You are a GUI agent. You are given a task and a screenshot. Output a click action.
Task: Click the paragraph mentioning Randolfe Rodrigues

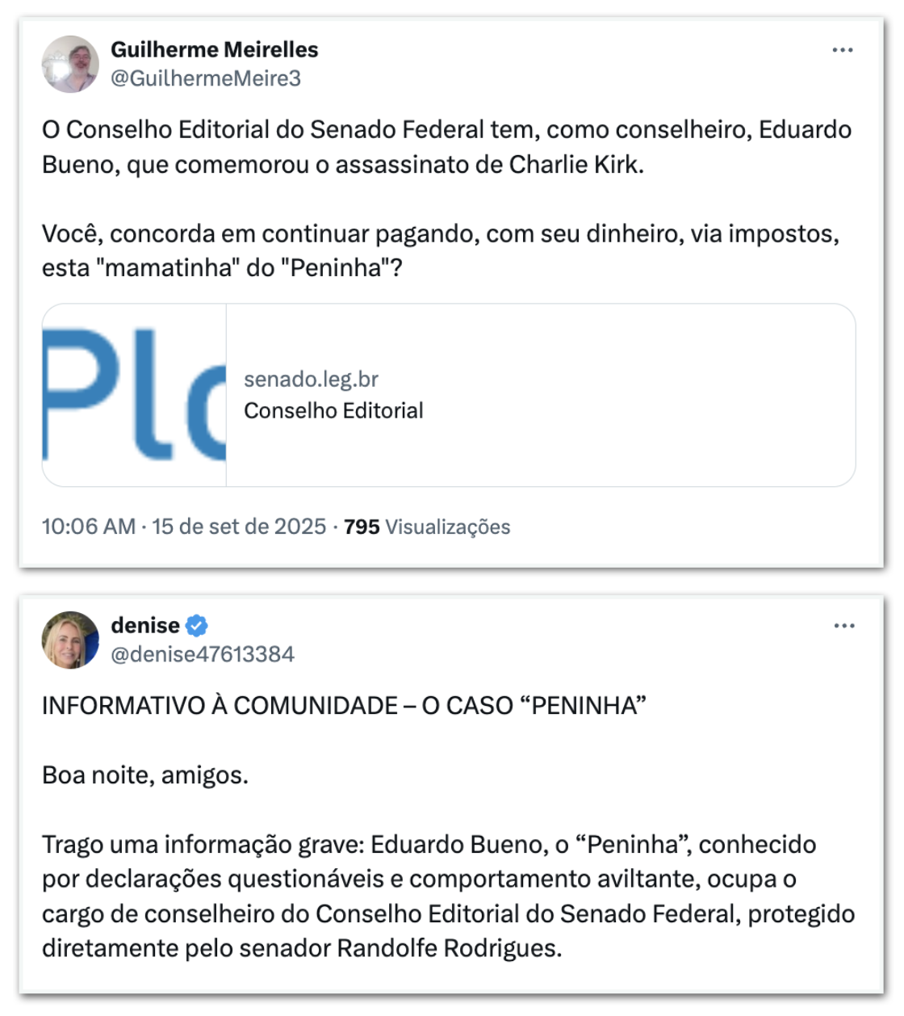coord(448,896)
